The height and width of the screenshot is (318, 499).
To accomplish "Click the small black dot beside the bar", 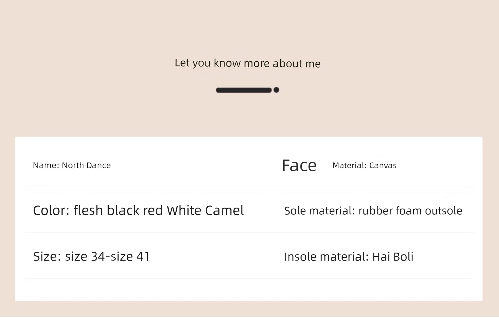I will 276,90.
